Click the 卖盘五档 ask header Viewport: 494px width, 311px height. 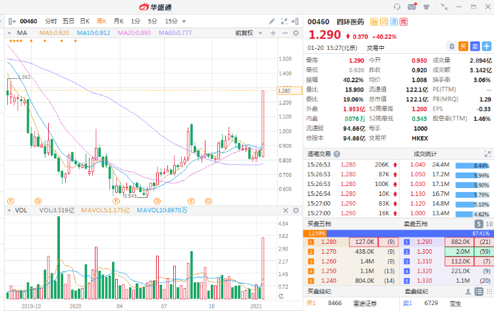[x=416, y=224]
